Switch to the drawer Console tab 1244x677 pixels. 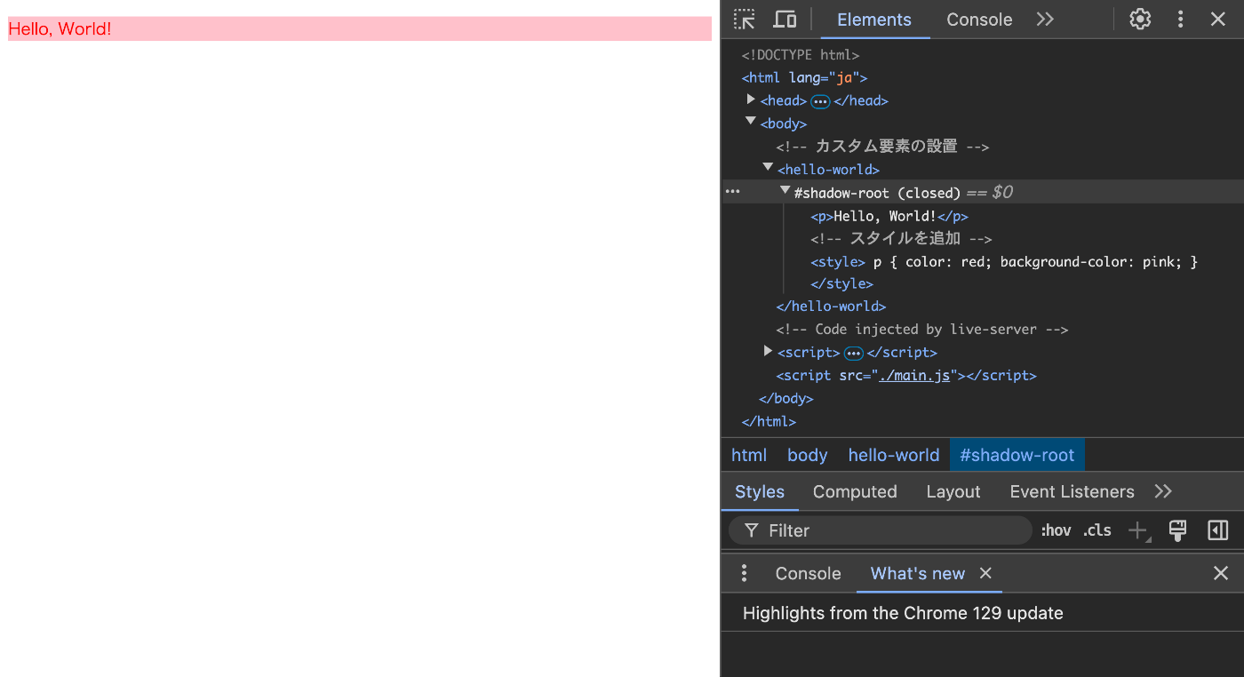tap(808, 573)
